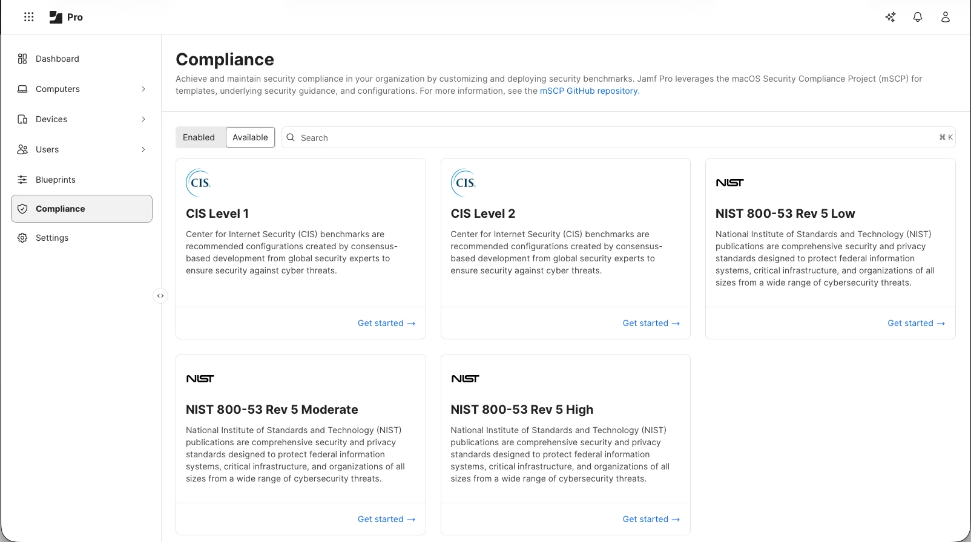This screenshot has width=971, height=542.
Task: Open the AI assistant sparkle icon
Action: point(890,17)
